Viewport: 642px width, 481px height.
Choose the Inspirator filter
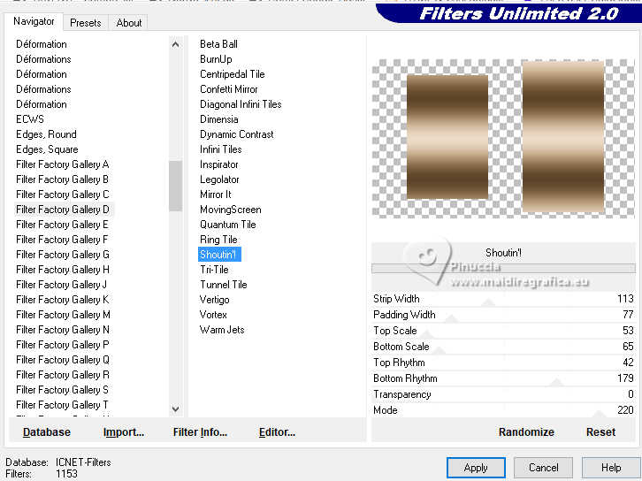point(219,164)
